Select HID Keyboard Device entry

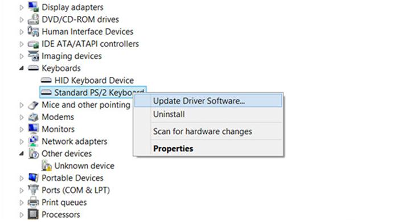coord(94,80)
